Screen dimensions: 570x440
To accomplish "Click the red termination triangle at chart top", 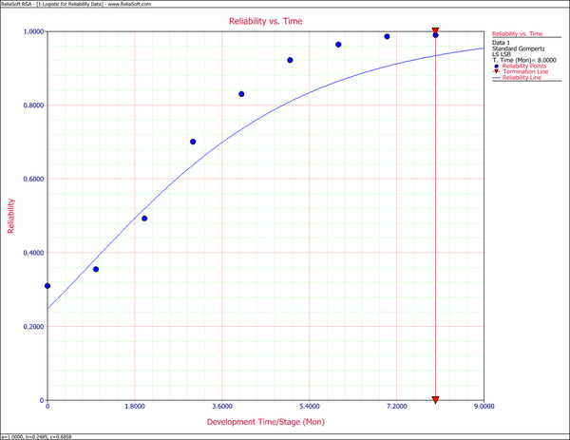I will [x=435, y=32].
